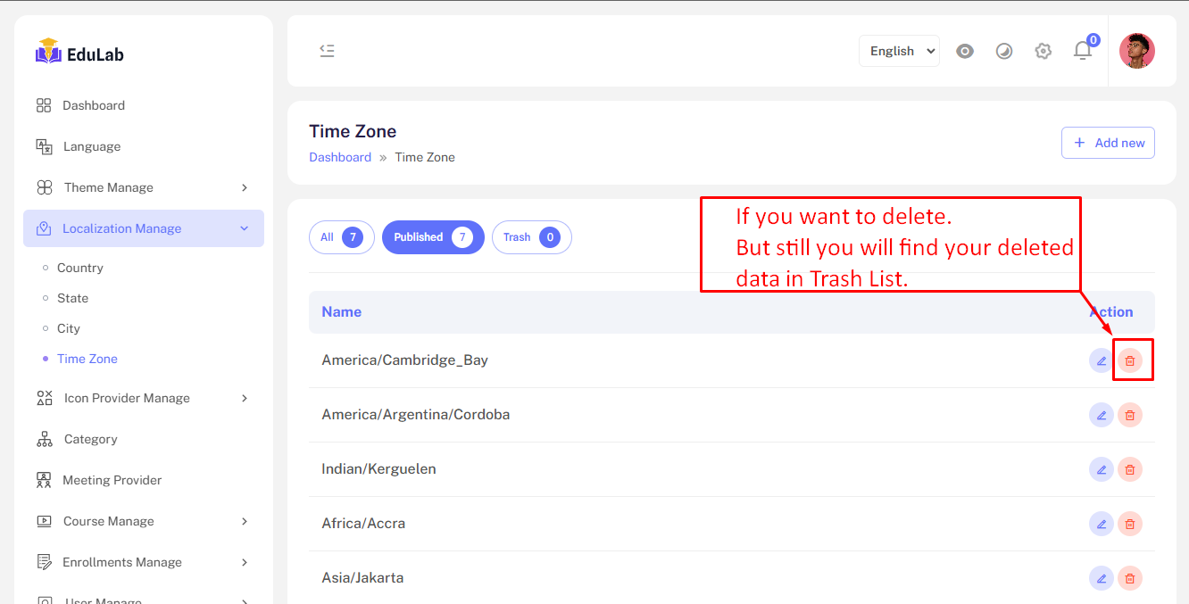The width and height of the screenshot is (1189, 604).
Task: Click the eye icon in top bar
Action: 965,51
